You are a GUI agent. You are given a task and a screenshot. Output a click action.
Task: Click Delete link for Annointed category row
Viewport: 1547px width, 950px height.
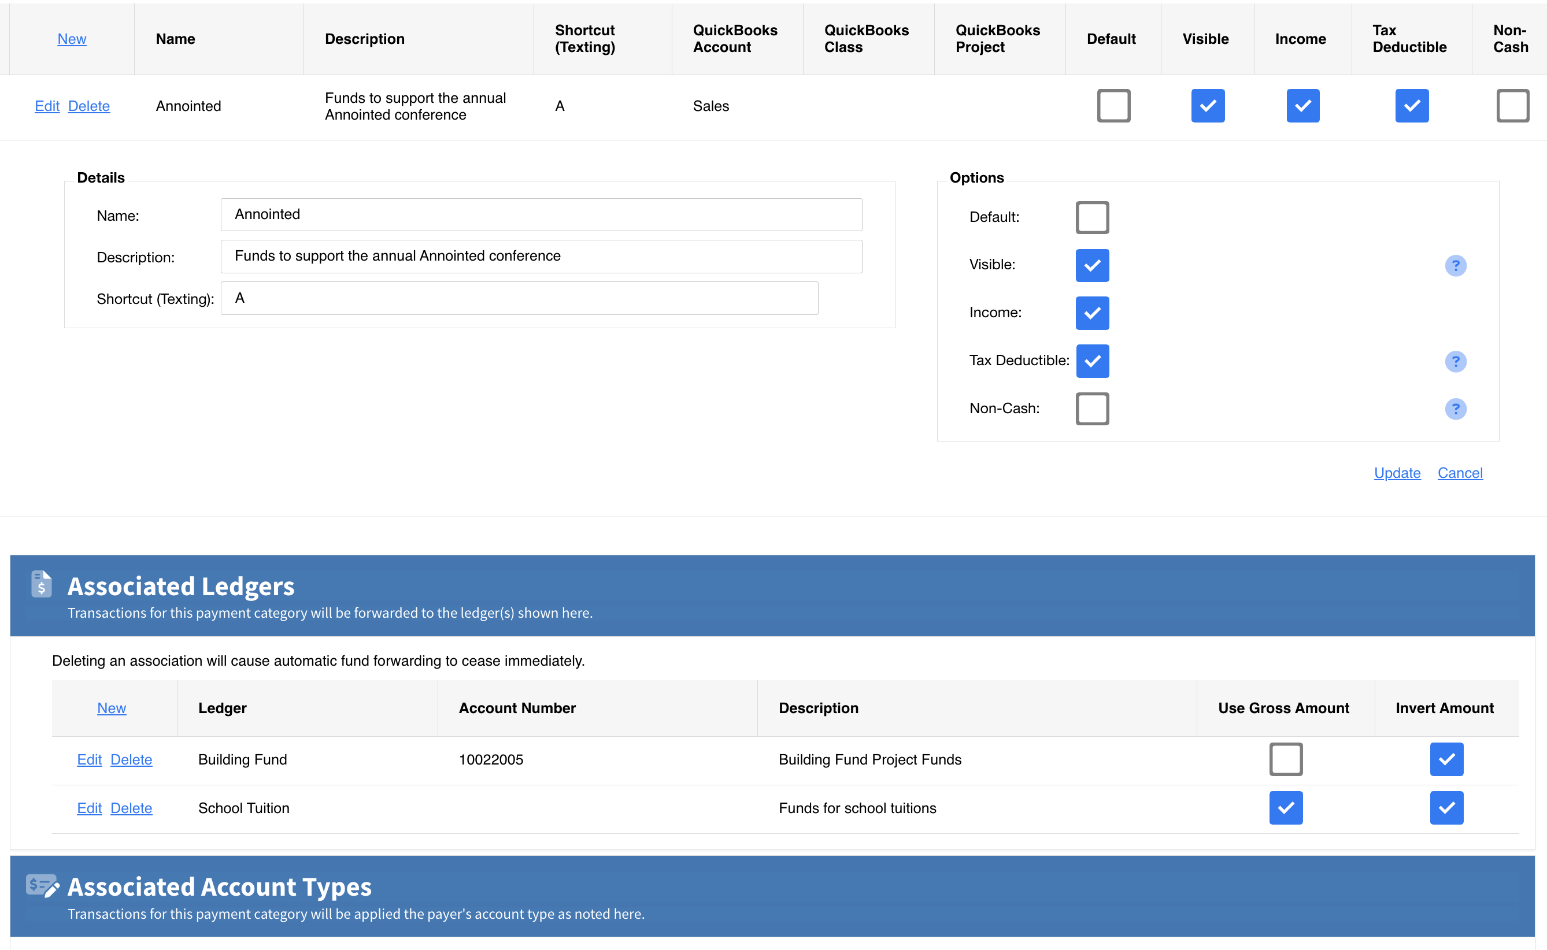pyautogui.click(x=90, y=105)
